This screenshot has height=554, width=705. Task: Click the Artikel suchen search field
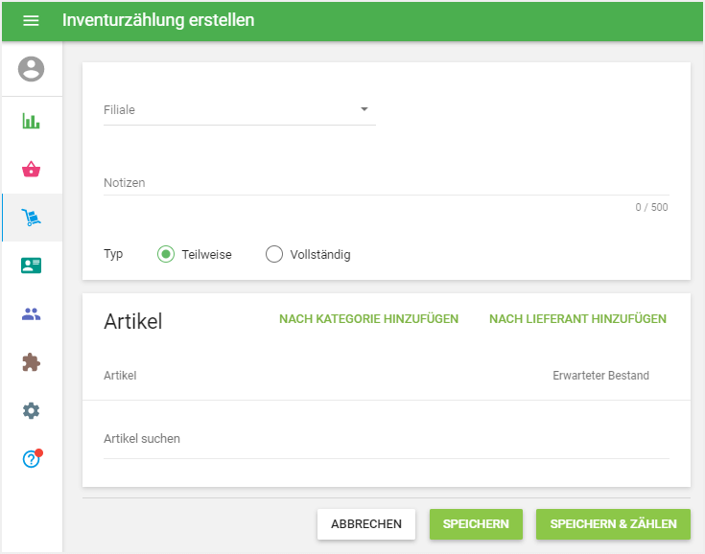point(386,439)
